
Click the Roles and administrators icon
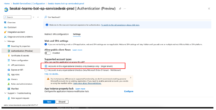(x=9, y=84)
